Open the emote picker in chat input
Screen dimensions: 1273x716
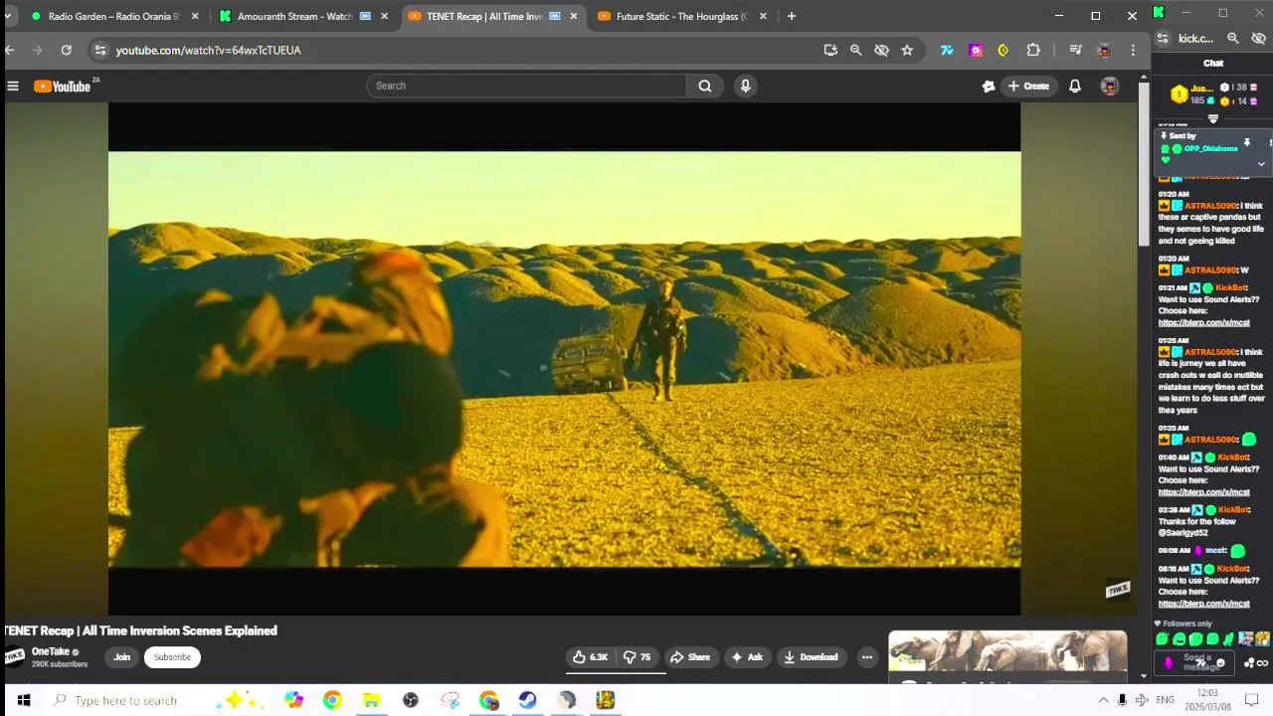(1221, 663)
